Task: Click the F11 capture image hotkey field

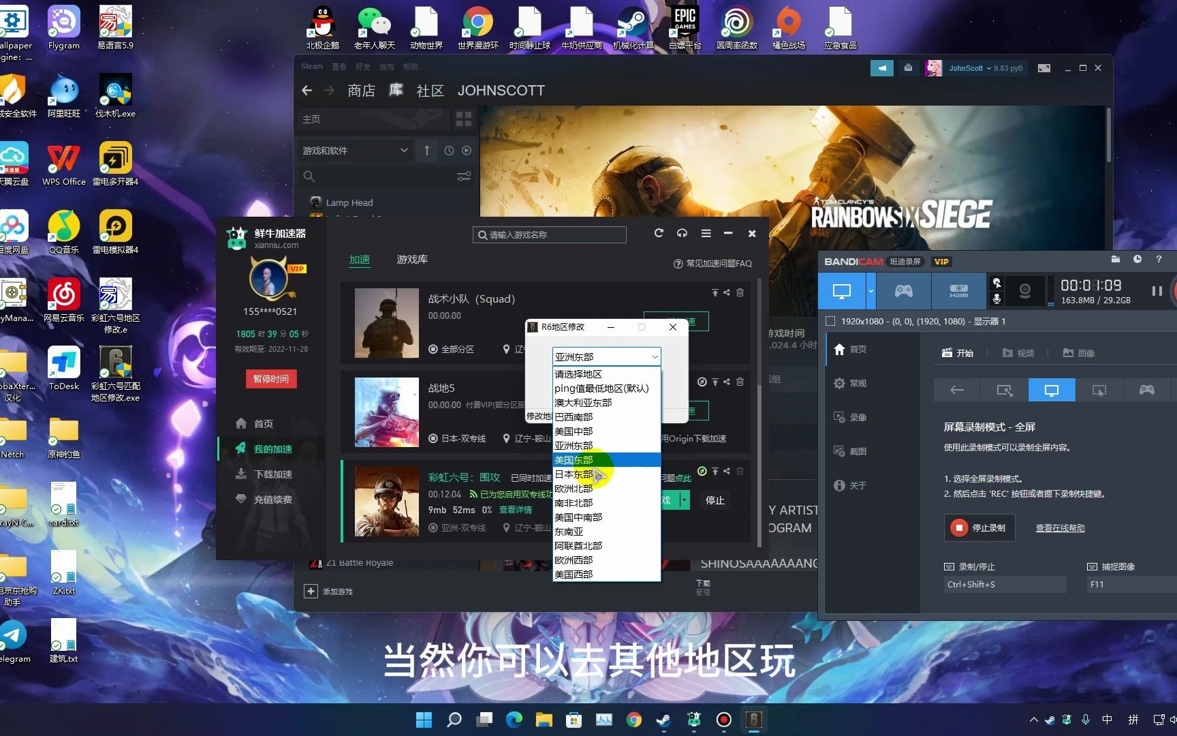Action: (1131, 584)
